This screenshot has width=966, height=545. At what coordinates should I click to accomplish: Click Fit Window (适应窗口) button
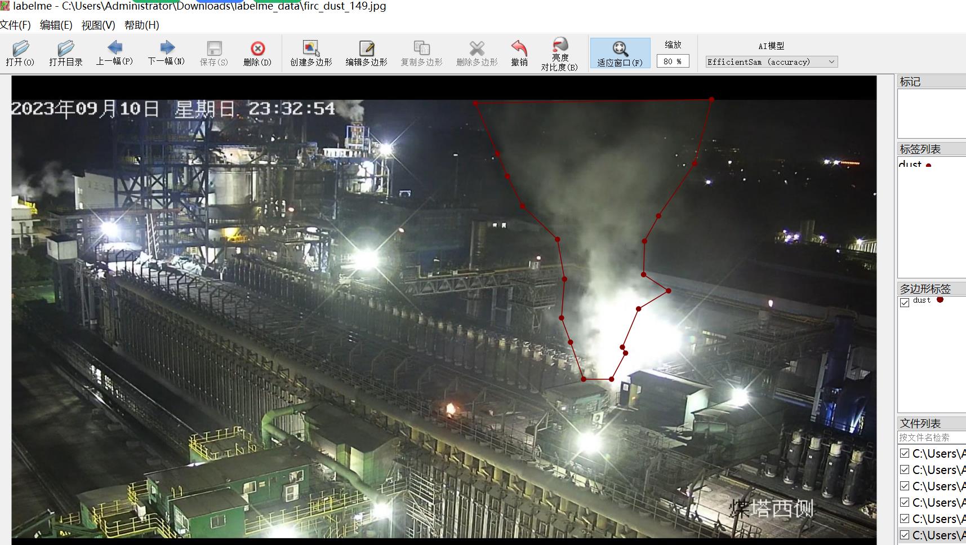(620, 53)
